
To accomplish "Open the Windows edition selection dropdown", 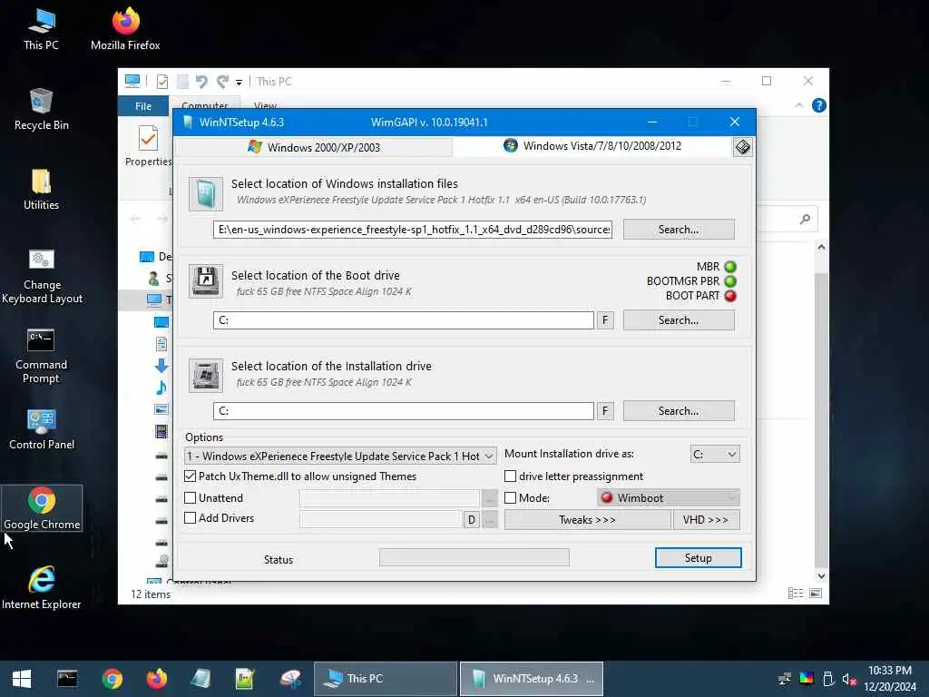I will click(x=341, y=456).
